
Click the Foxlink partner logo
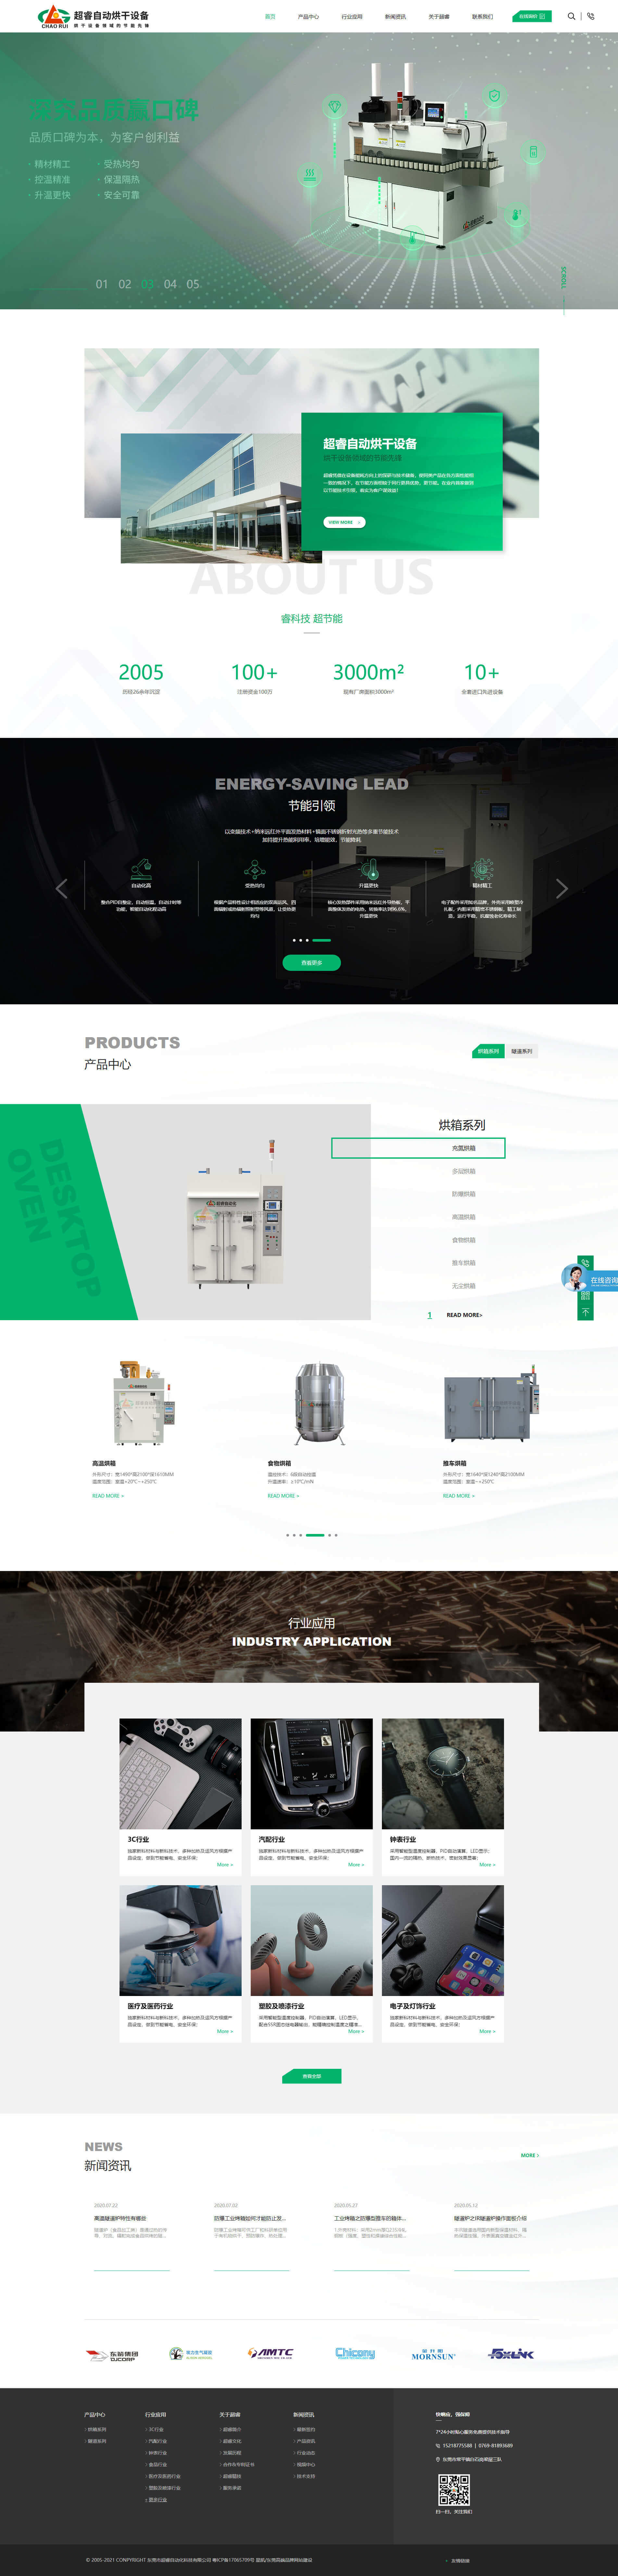coord(511,2354)
